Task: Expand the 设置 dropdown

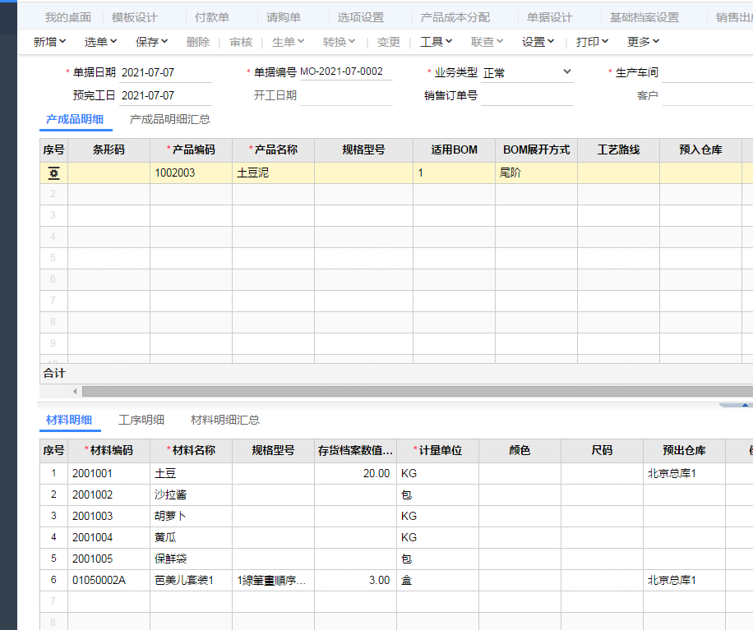Action: pyautogui.click(x=538, y=42)
